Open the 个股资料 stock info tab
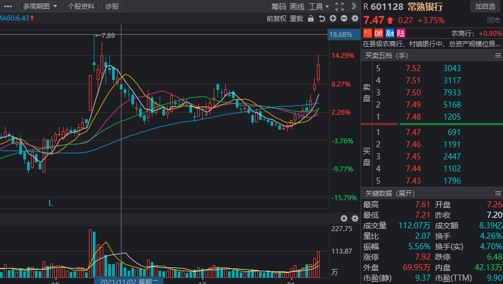 pyautogui.click(x=81, y=7)
